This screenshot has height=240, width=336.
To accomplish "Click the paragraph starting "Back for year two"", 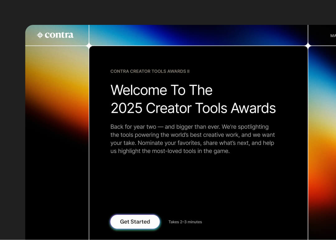I will coord(193,139).
